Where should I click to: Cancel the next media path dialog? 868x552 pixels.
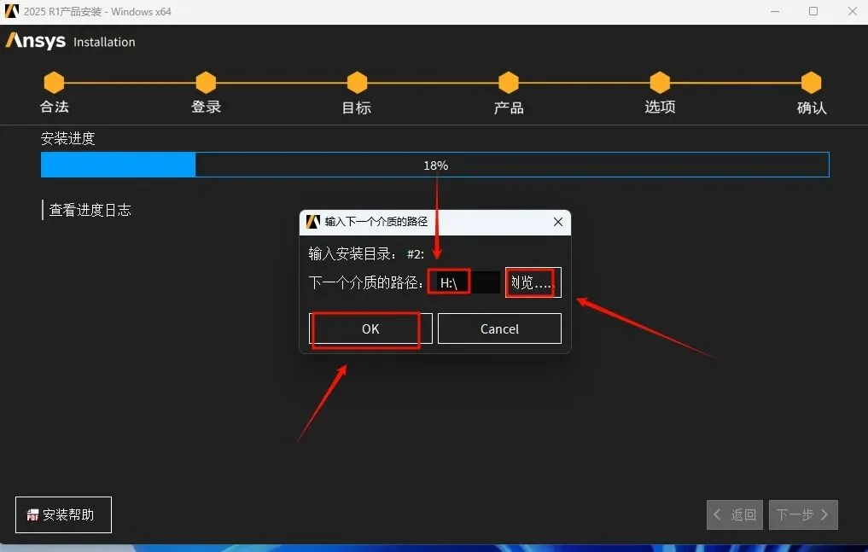[499, 328]
